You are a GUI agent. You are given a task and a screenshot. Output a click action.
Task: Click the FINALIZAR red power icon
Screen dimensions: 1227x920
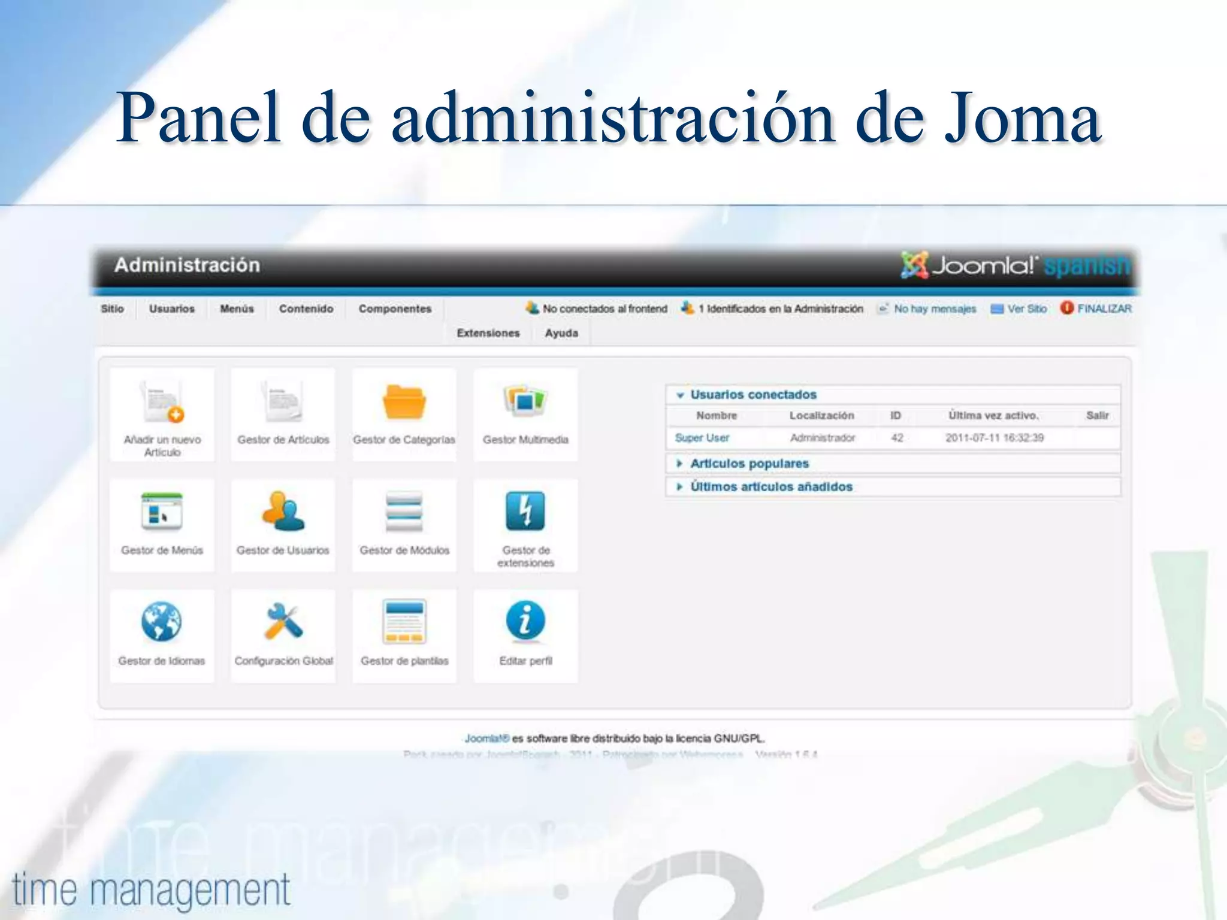pos(1066,308)
